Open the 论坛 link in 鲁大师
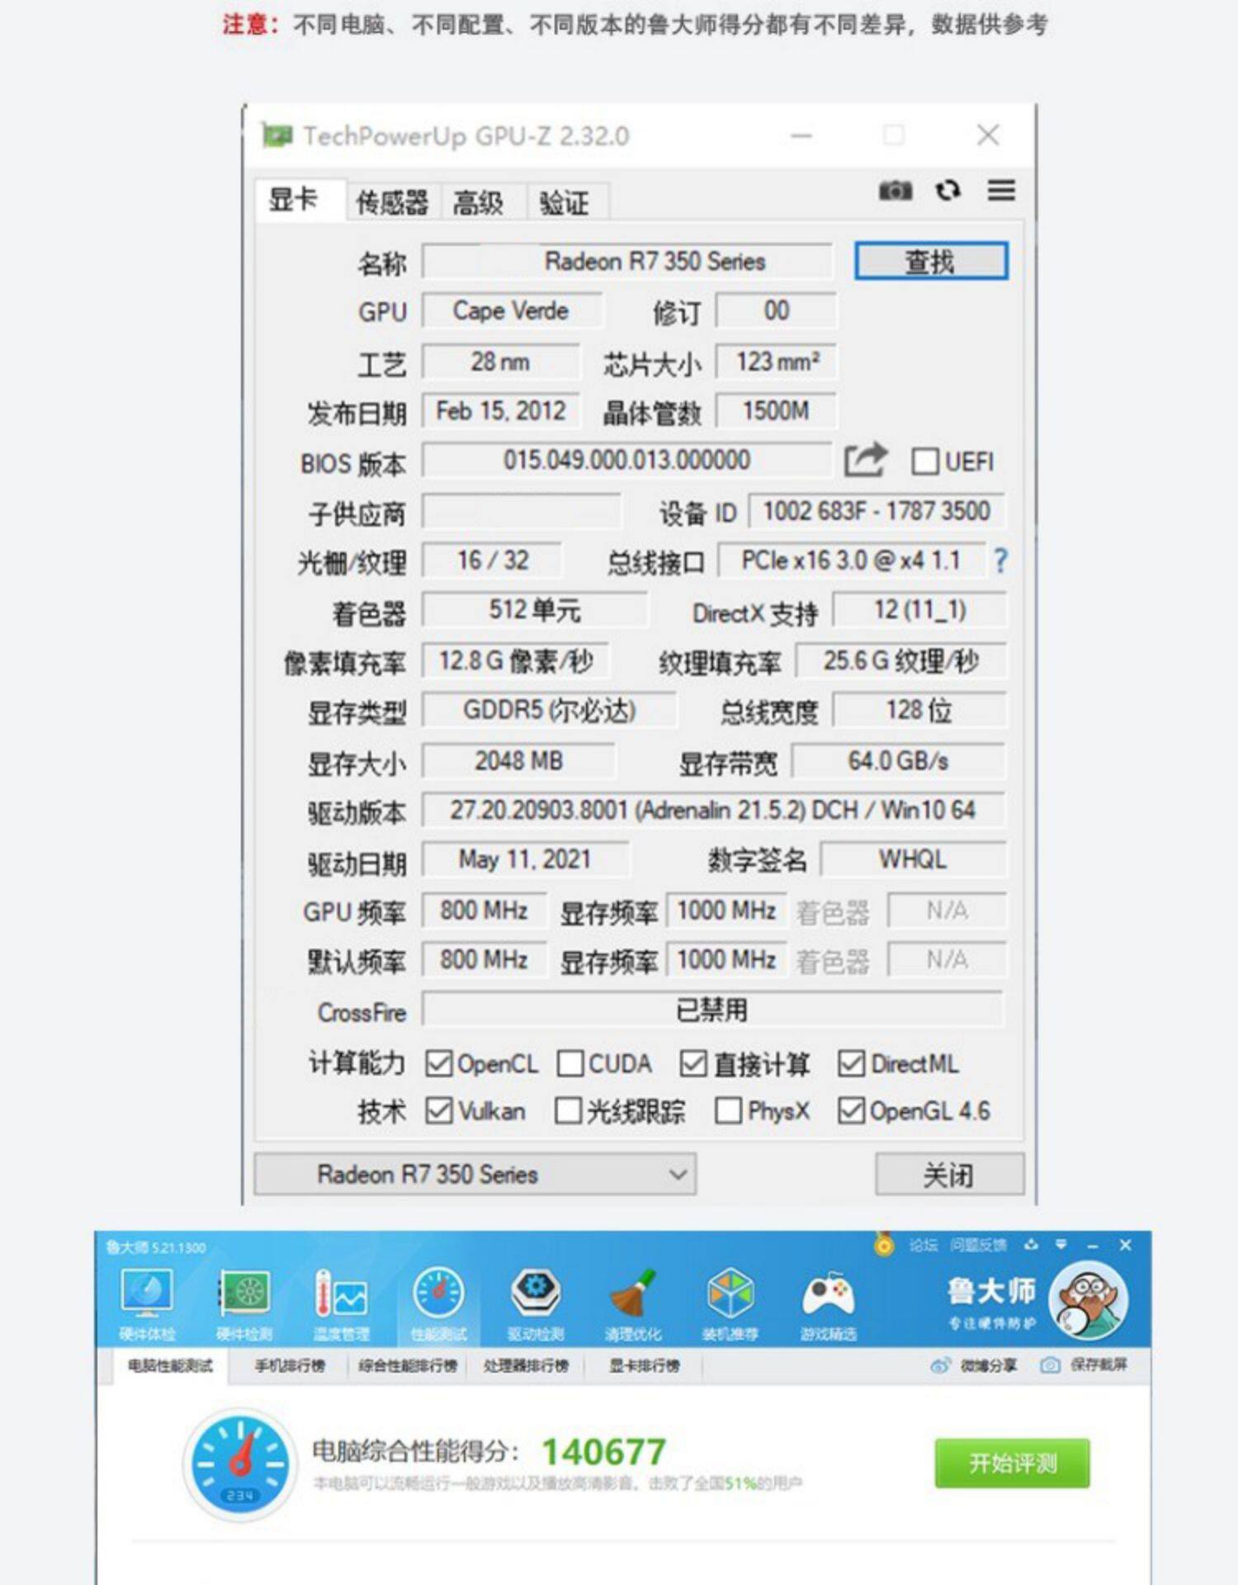The height and width of the screenshot is (1585, 1238). pyautogui.click(x=924, y=1245)
